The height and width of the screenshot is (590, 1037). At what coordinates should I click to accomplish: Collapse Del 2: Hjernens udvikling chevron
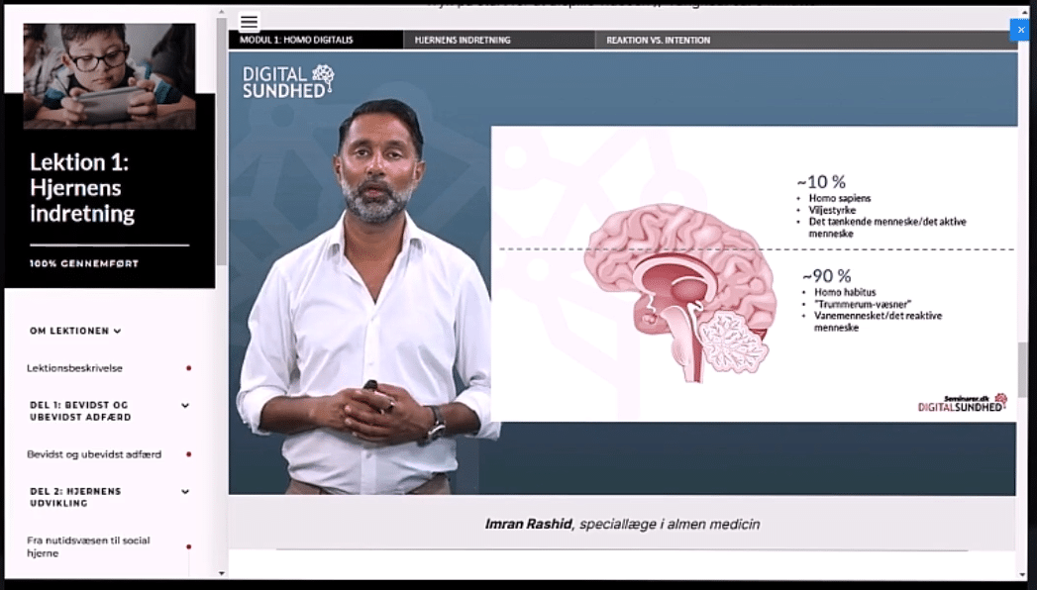click(185, 492)
